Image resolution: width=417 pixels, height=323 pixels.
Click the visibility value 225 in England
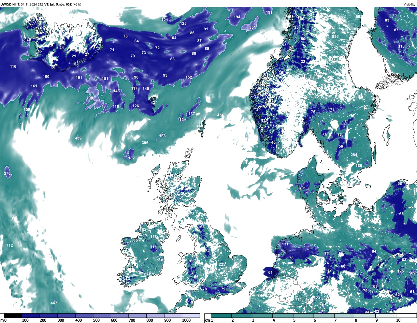(x=222, y=264)
